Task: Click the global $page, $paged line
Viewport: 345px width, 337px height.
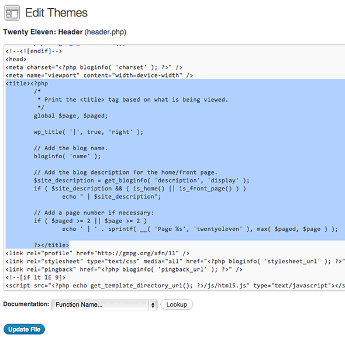Action: (x=71, y=116)
